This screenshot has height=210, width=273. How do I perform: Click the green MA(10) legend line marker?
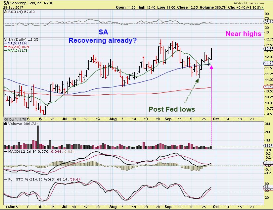[x=6, y=51]
